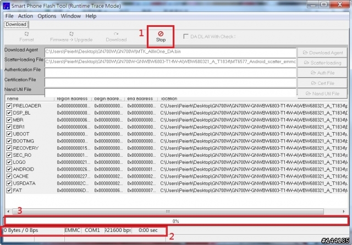The image size is (352, 245).
Task: Select the RECOVERY row name text
Action: [26, 148]
